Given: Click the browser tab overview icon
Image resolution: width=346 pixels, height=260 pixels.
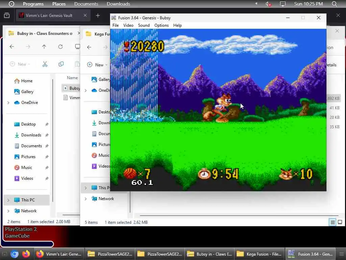Looking at the screenshot, I should click(x=7, y=16).
